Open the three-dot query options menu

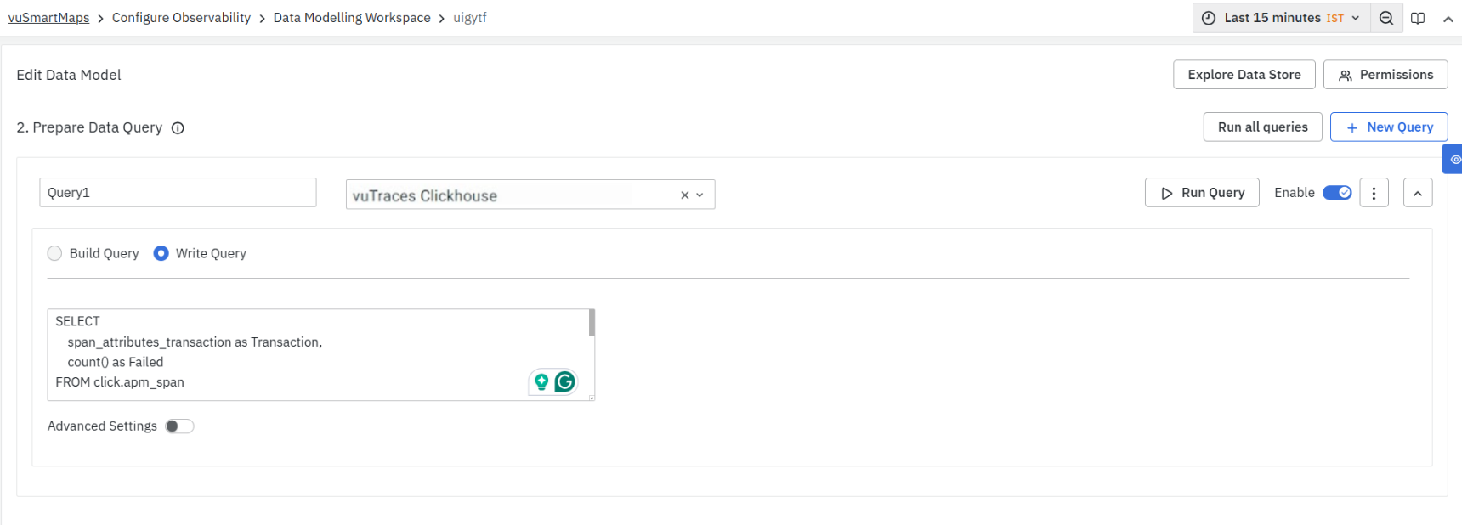click(x=1374, y=193)
